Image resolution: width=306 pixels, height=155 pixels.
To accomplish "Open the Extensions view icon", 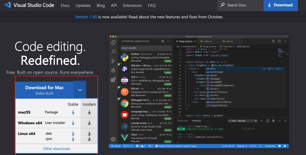I will pyautogui.click(x=113, y=80).
